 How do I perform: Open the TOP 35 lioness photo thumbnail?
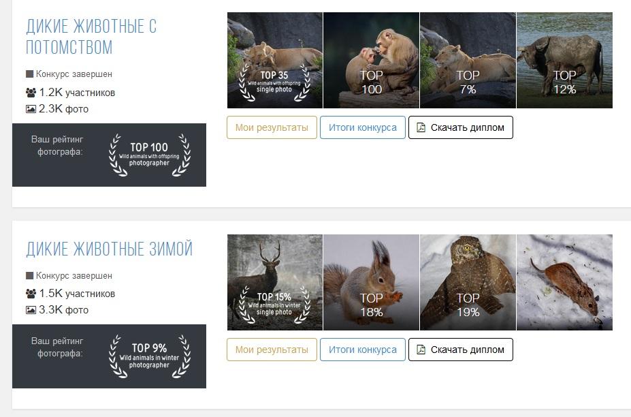coord(275,60)
